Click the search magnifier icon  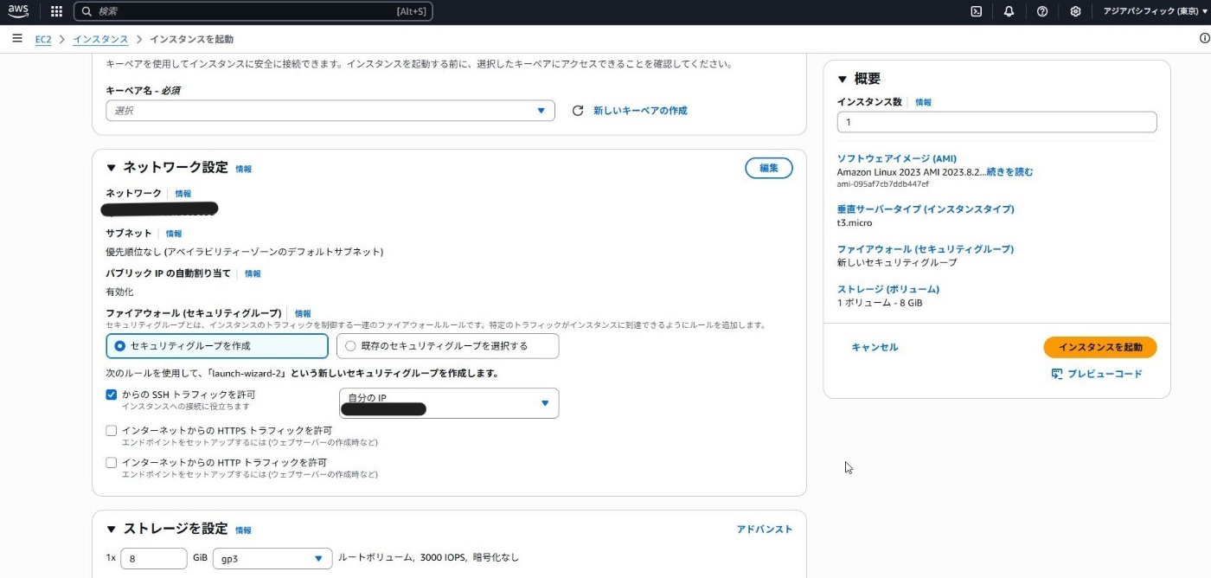tap(87, 11)
